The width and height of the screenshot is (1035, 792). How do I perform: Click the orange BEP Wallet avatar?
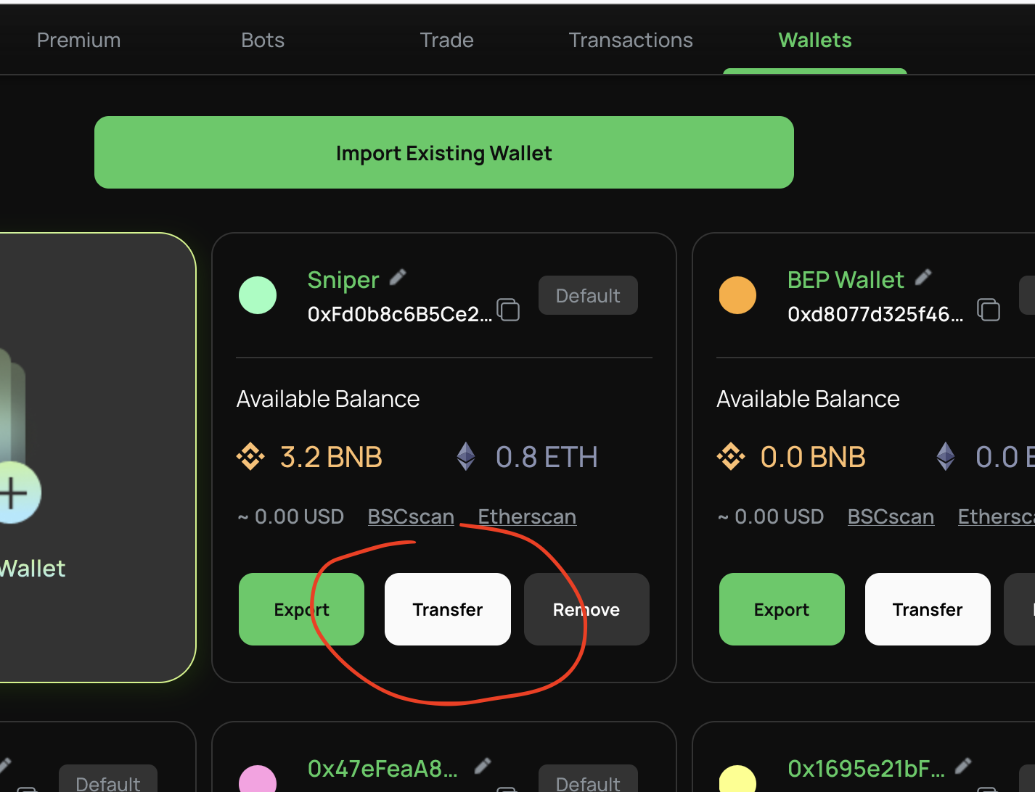pyautogui.click(x=737, y=295)
